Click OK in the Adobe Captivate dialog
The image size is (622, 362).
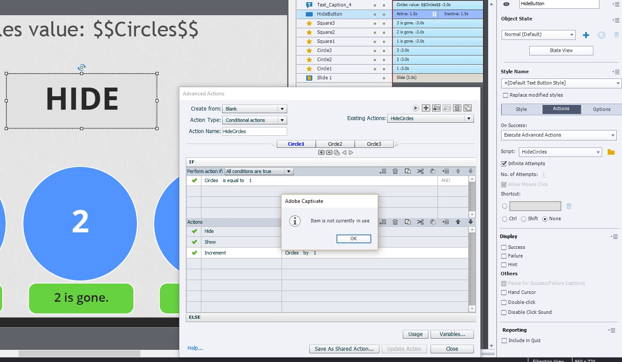click(x=354, y=239)
